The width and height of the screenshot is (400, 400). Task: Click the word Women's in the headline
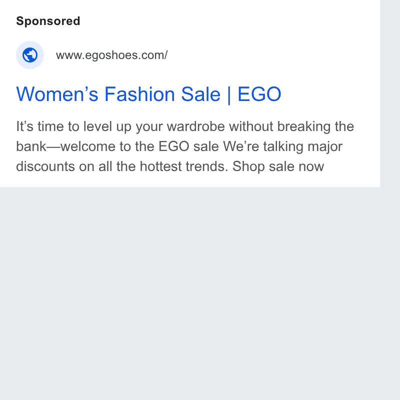click(x=57, y=94)
